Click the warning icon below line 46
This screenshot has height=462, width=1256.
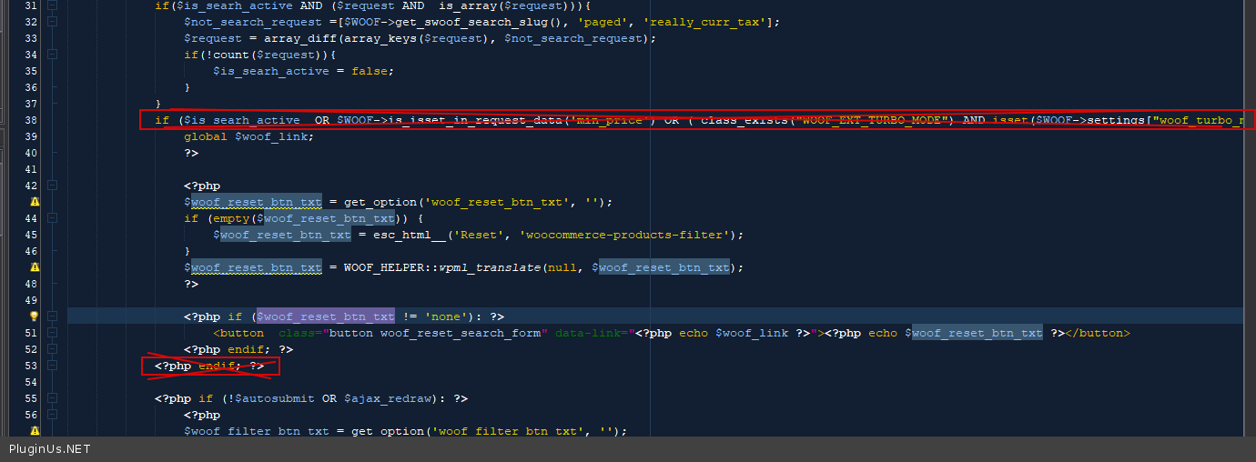tap(35, 267)
